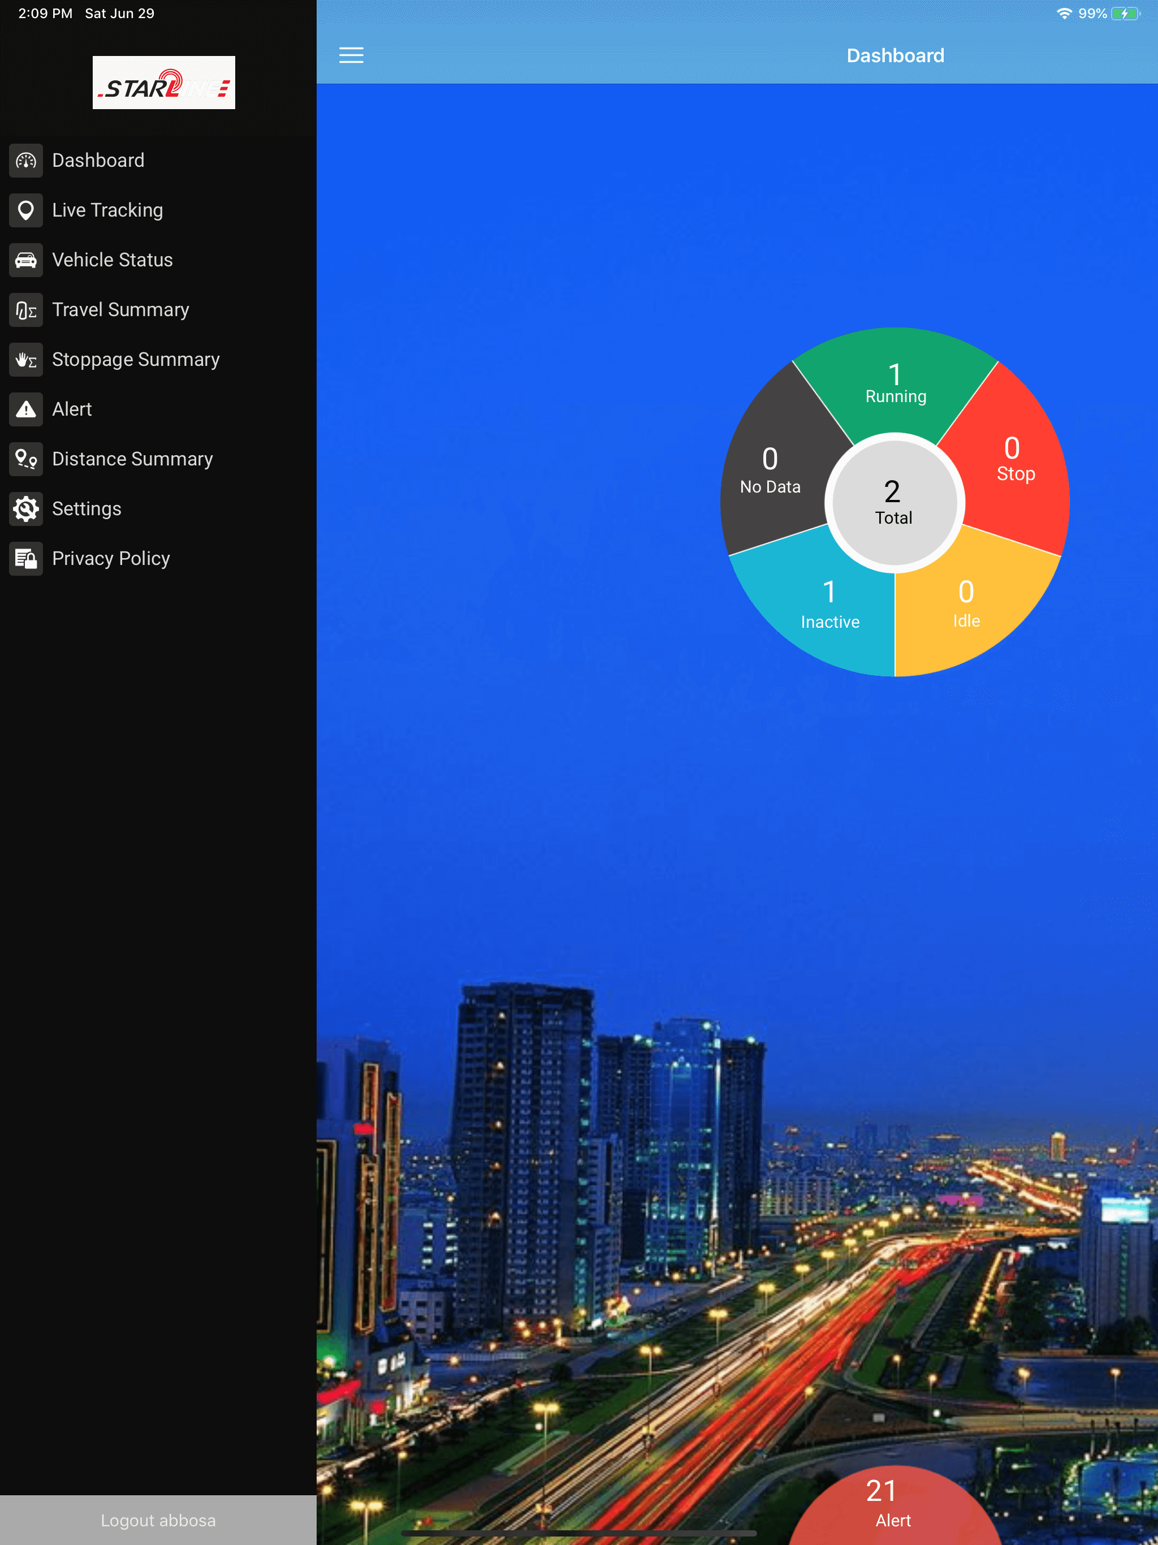Tap the 2:09 PM clock
1158x1545 pixels.
(x=45, y=13)
